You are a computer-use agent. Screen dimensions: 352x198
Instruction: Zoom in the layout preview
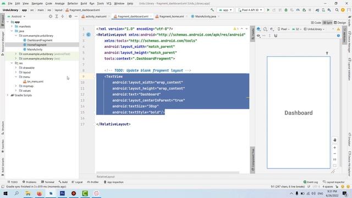coord(335,148)
